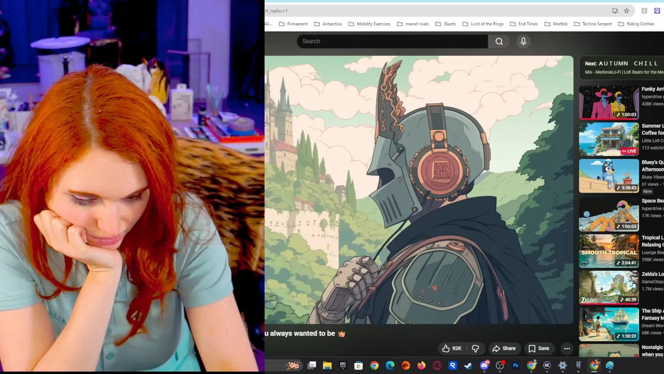Open the purple shield browser extension
Viewport: 664px width, 374px height.
point(657,10)
